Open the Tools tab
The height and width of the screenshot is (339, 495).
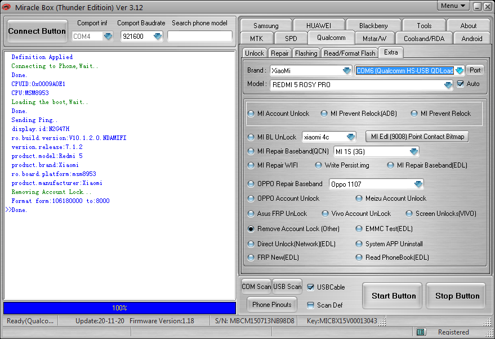point(424,25)
